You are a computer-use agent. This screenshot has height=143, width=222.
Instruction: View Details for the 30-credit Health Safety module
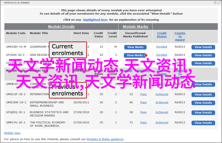[203, 63]
